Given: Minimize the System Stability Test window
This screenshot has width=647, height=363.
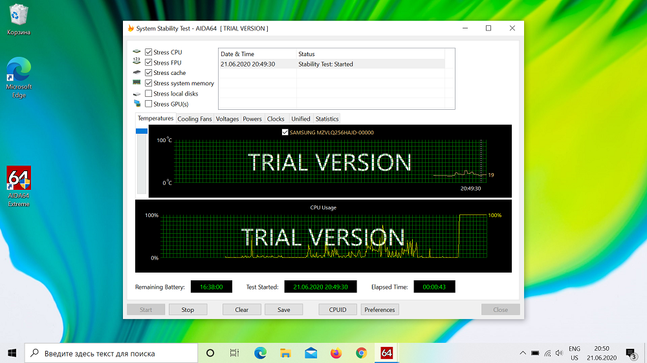Looking at the screenshot, I should click(x=465, y=28).
